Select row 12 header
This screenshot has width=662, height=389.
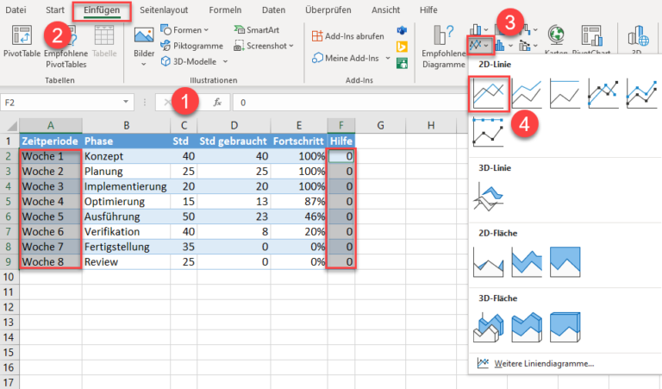[9, 307]
